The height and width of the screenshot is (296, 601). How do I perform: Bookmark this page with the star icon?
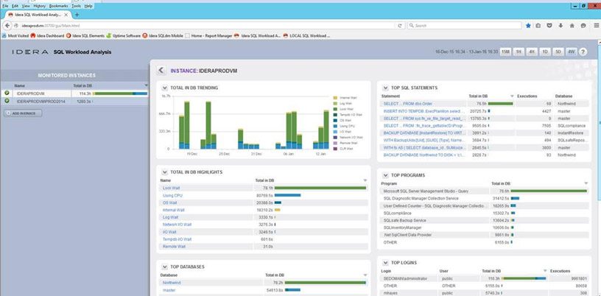pyautogui.click(x=528, y=26)
